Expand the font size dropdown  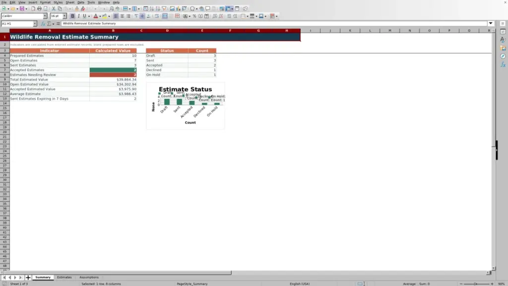click(64, 16)
